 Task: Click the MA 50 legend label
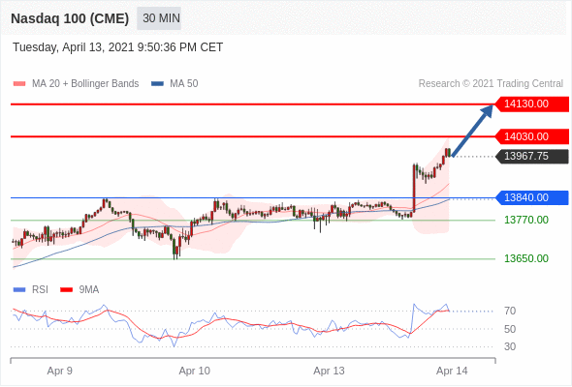click(184, 84)
